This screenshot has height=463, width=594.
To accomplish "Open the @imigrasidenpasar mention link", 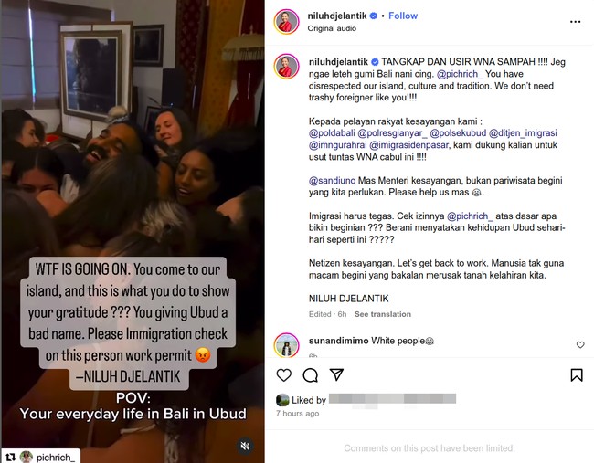I will (408, 145).
